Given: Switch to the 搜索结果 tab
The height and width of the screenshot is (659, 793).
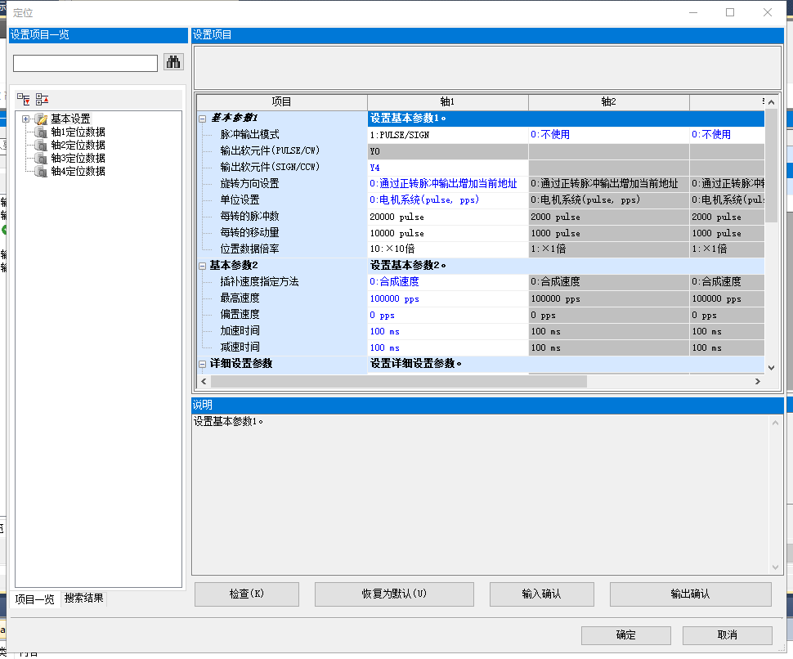Looking at the screenshot, I should click(84, 598).
